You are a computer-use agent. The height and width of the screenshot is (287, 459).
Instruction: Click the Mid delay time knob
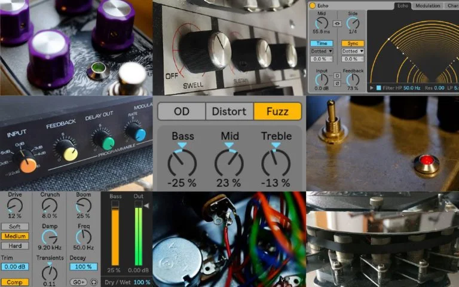[x=322, y=23]
